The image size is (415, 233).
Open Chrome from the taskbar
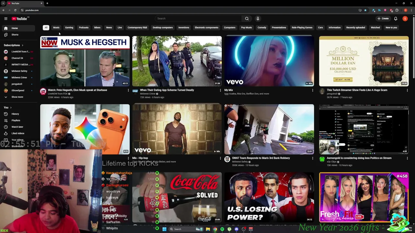pos(215,229)
